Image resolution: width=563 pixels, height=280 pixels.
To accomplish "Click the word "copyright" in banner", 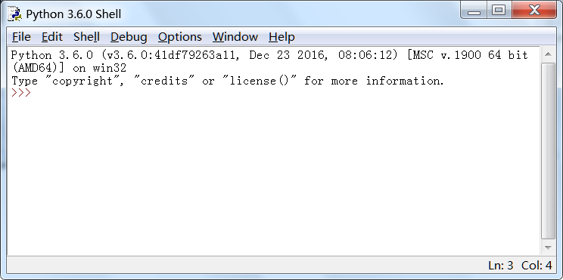I will pyautogui.click(x=82, y=81).
